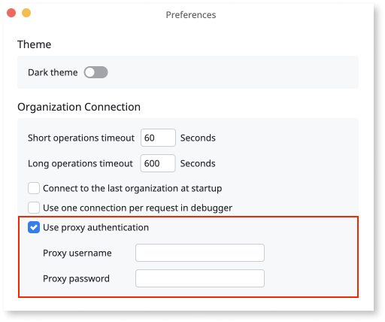Click the Theme section heading
385x322 pixels.
click(x=35, y=44)
